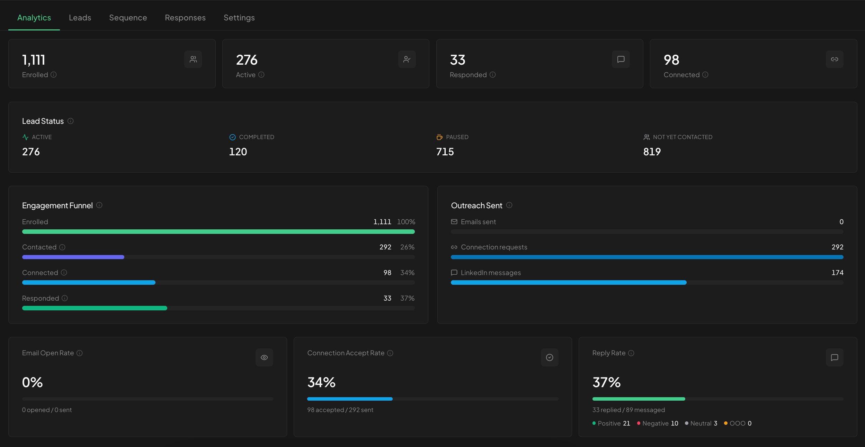Click the '33 replied / 89 messaged' text
The width and height of the screenshot is (865, 447).
tap(628, 410)
